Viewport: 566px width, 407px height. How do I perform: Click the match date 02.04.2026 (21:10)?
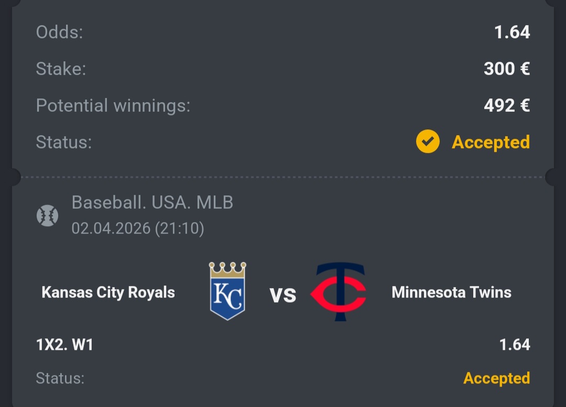[138, 228]
